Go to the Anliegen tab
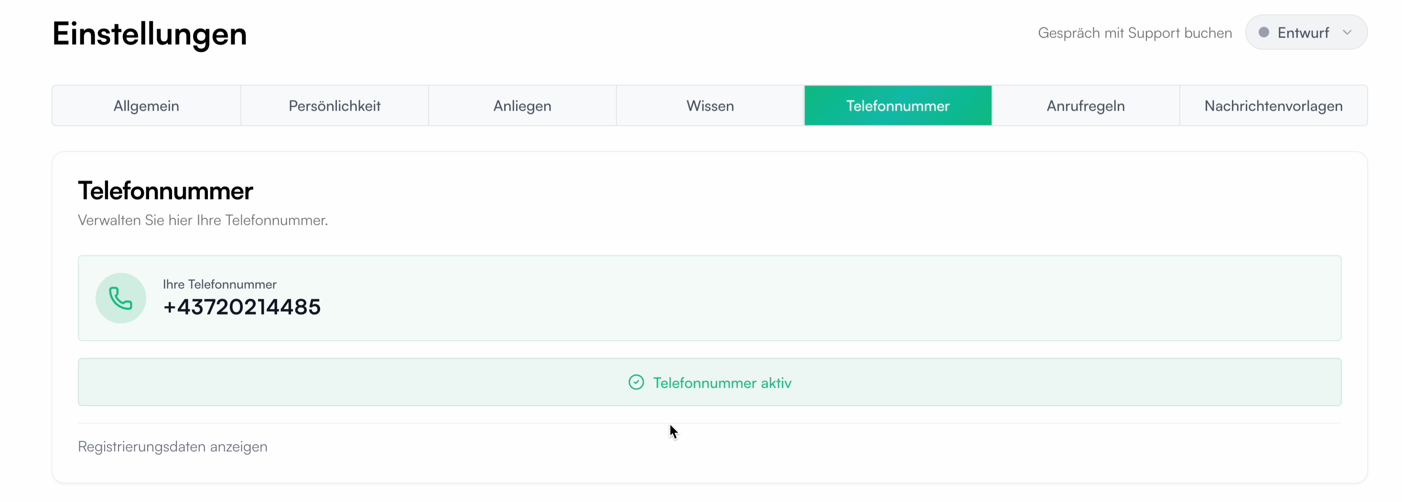The image size is (1402, 502). click(522, 105)
